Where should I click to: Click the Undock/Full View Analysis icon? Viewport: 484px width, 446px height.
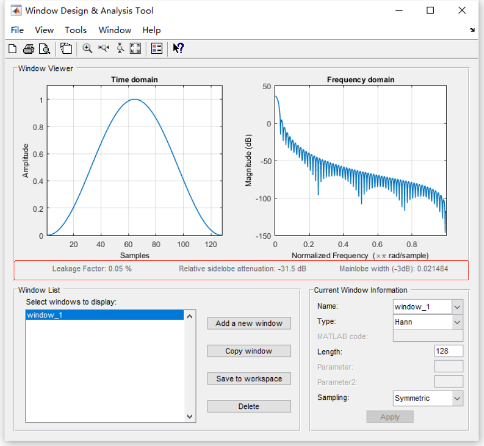pyautogui.click(x=66, y=49)
